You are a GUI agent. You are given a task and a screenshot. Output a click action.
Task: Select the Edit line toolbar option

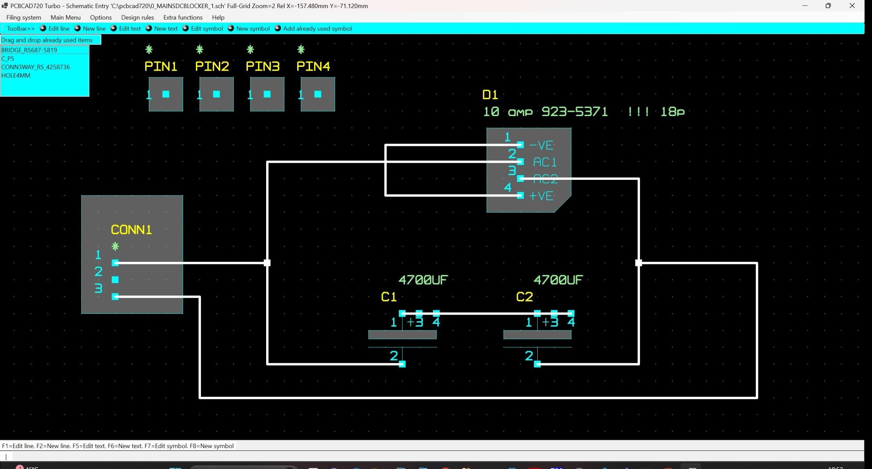point(55,28)
